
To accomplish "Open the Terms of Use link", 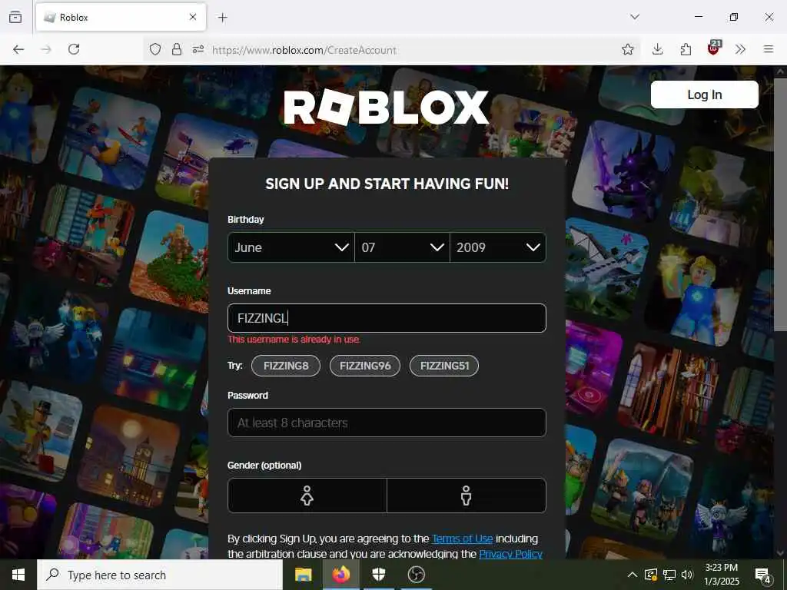I will click(x=462, y=539).
